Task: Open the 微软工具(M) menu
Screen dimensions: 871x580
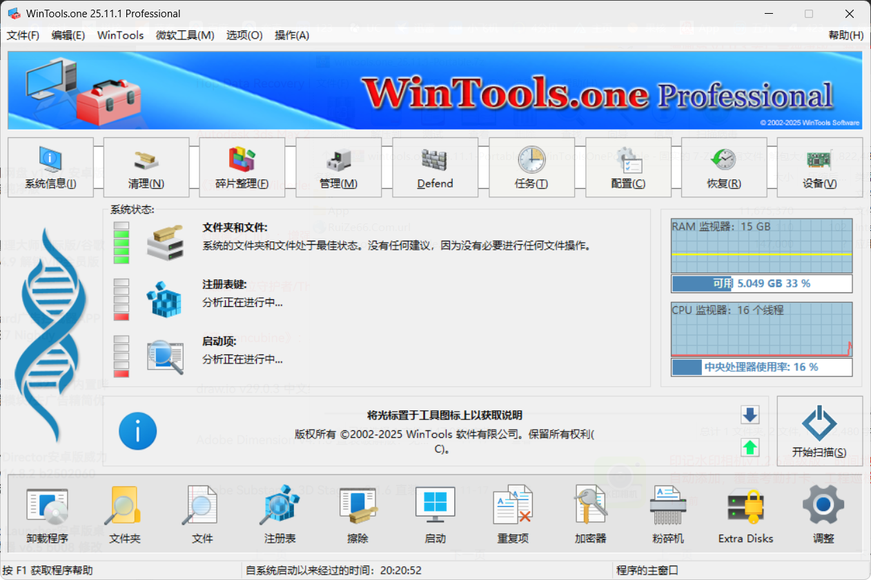Action: pyautogui.click(x=185, y=35)
